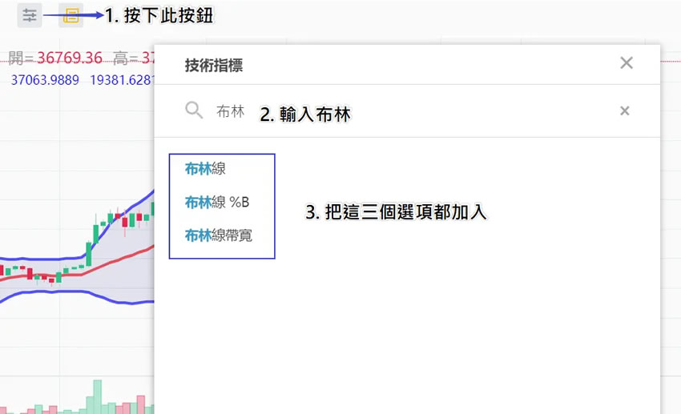Screen dimensions: 681x414
Task: Select the indicator value 37063.9889
Action: (45, 80)
